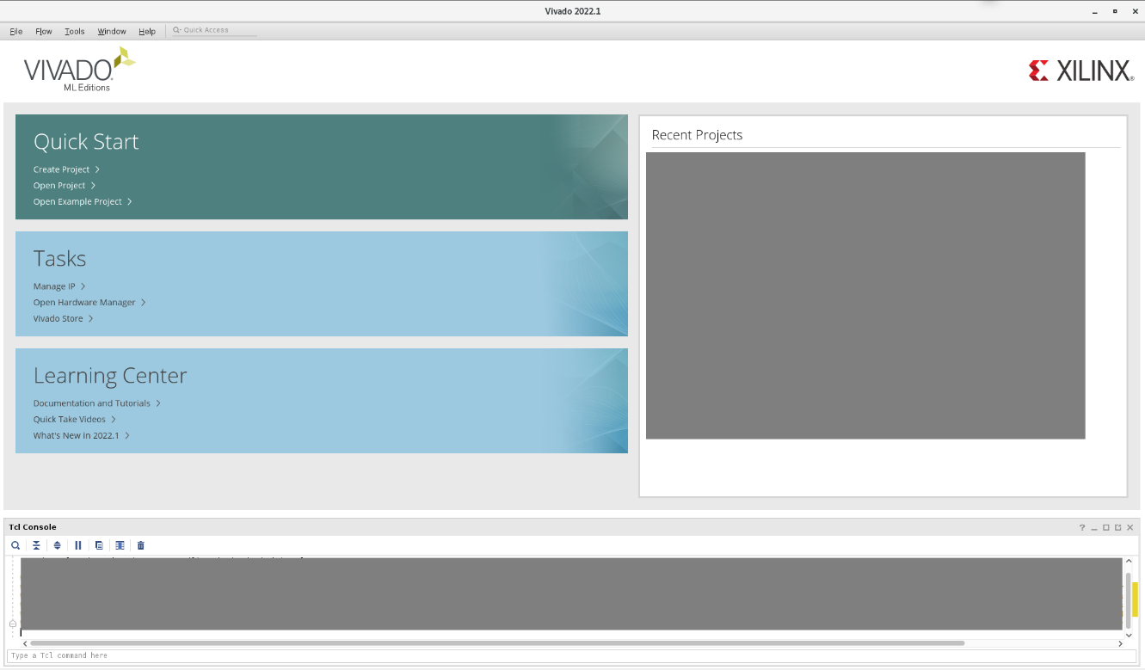Image resolution: width=1145 pixels, height=670 pixels.
Task: Open the File menu
Action: 16,31
